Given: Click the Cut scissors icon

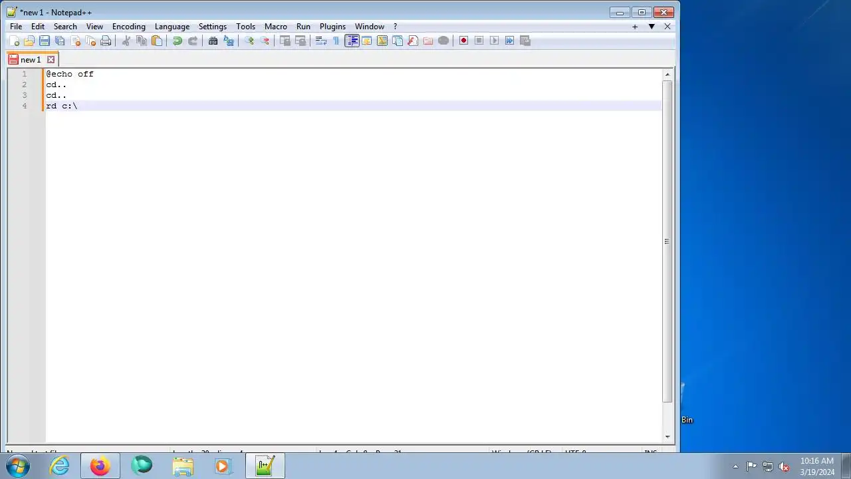Looking at the screenshot, I should click(126, 41).
